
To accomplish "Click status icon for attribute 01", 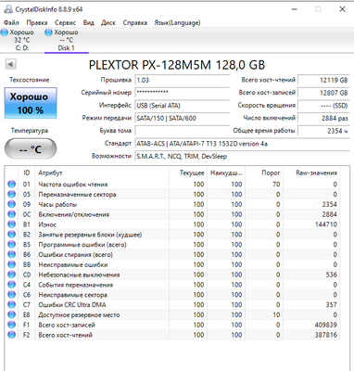I will 12,185.
